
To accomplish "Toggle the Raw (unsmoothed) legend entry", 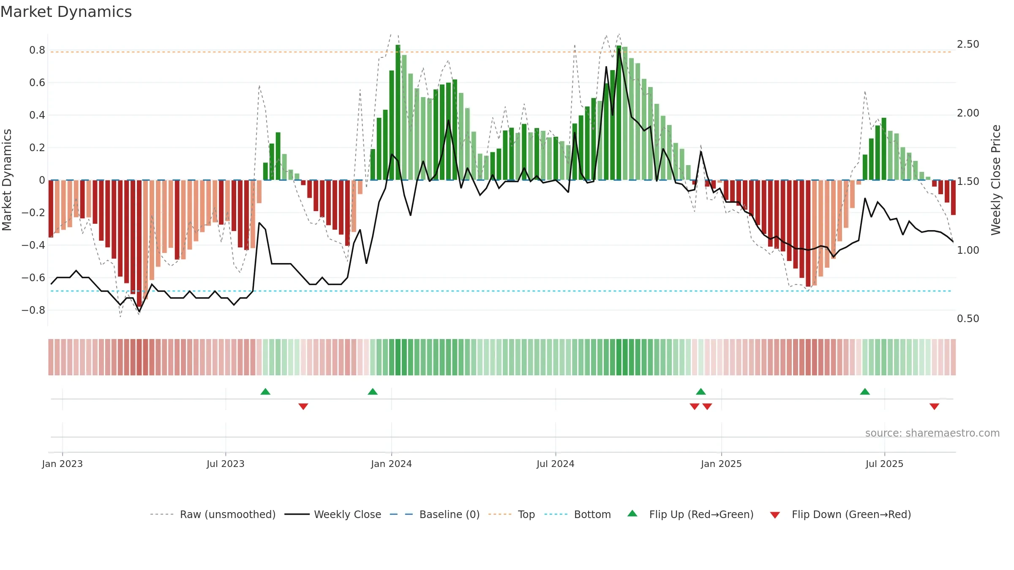I will [213, 514].
